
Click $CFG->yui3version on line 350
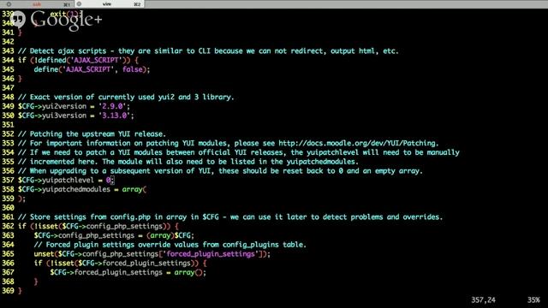52,115
